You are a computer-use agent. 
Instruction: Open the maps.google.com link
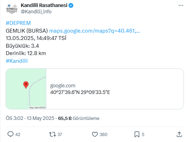tap(95, 31)
